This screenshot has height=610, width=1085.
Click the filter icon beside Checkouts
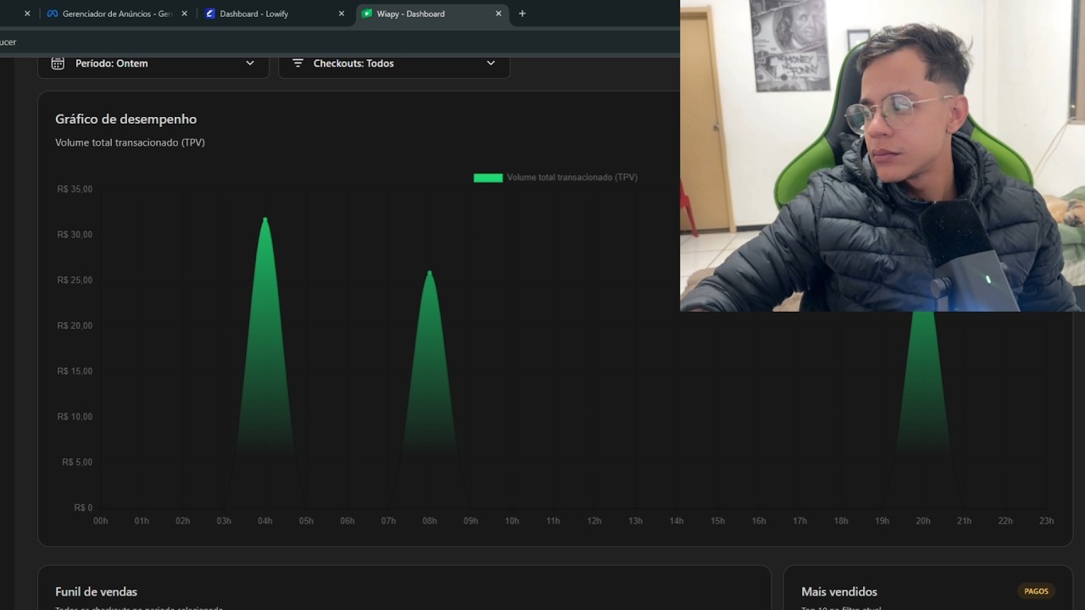coord(298,64)
